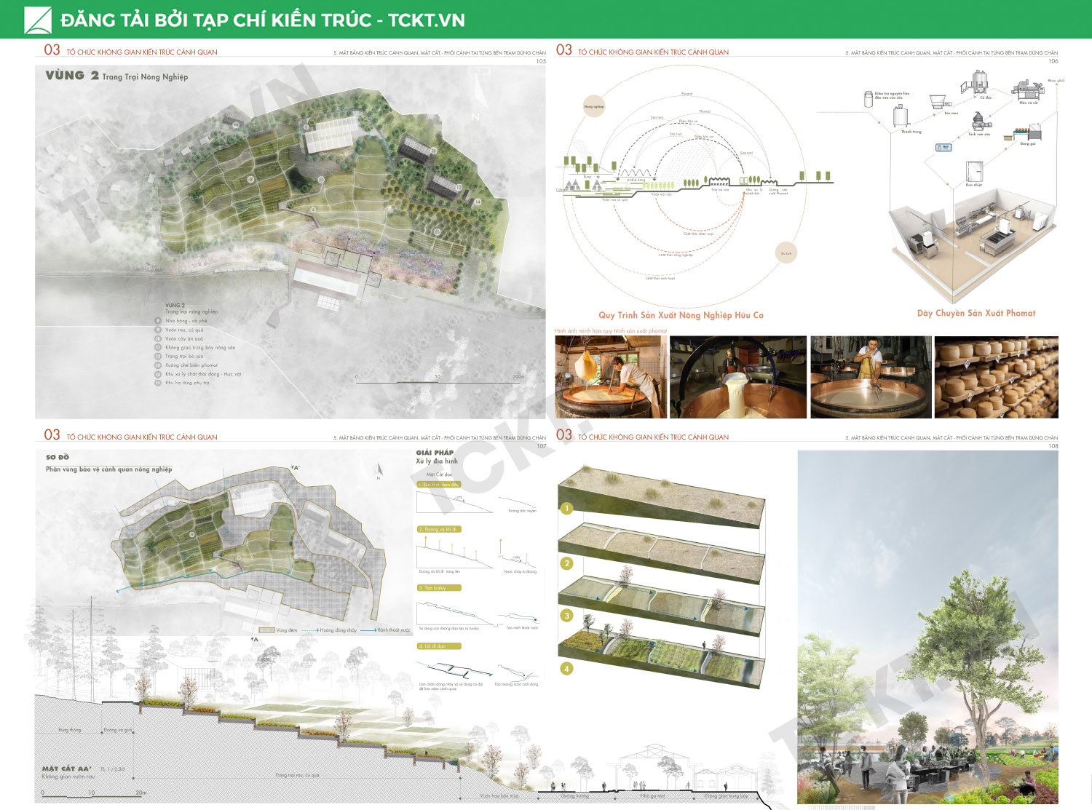Click the 'Không gian trưng bày nông sản' legend row
Image resolution: width=1092 pixels, height=810 pixels.
pyautogui.click(x=195, y=348)
